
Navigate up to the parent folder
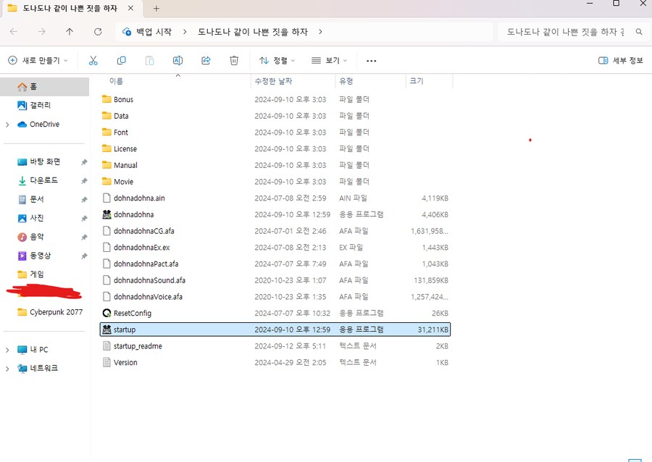tap(69, 32)
